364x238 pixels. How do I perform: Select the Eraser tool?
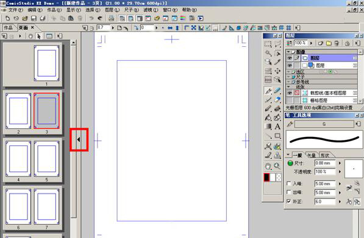[277, 100]
